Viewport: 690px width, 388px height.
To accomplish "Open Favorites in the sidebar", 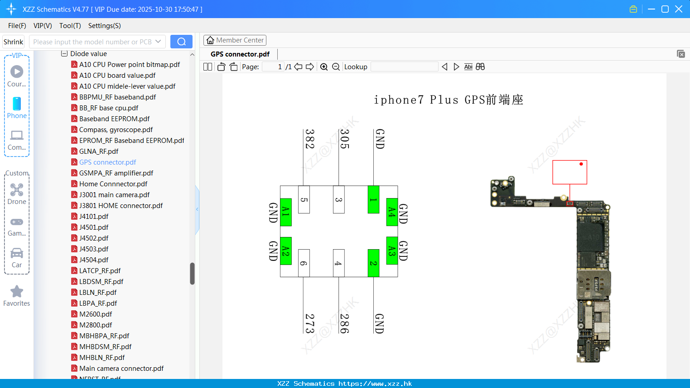I will pyautogui.click(x=17, y=296).
